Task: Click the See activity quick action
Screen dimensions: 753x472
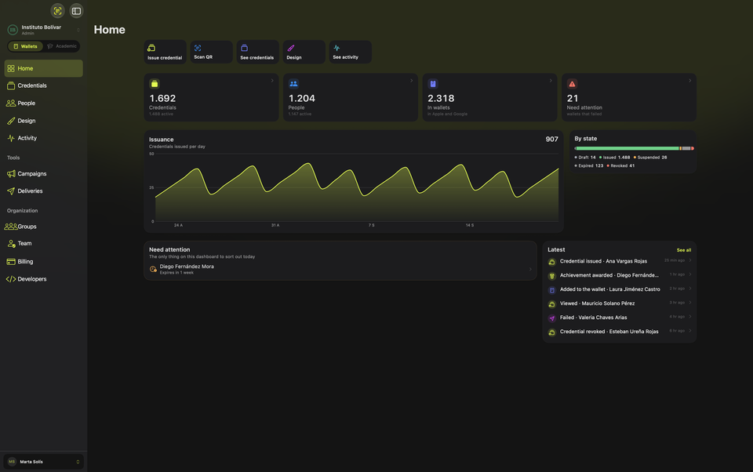Action: point(350,52)
